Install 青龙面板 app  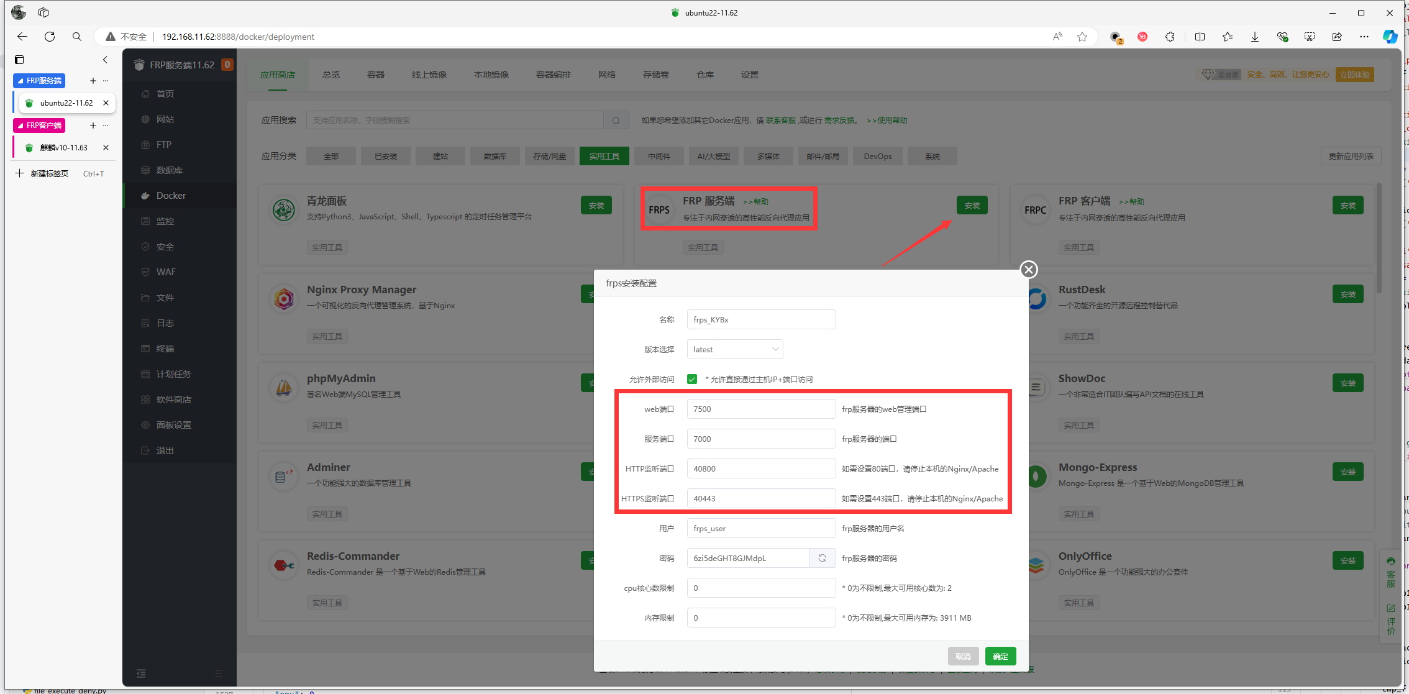tap(596, 206)
